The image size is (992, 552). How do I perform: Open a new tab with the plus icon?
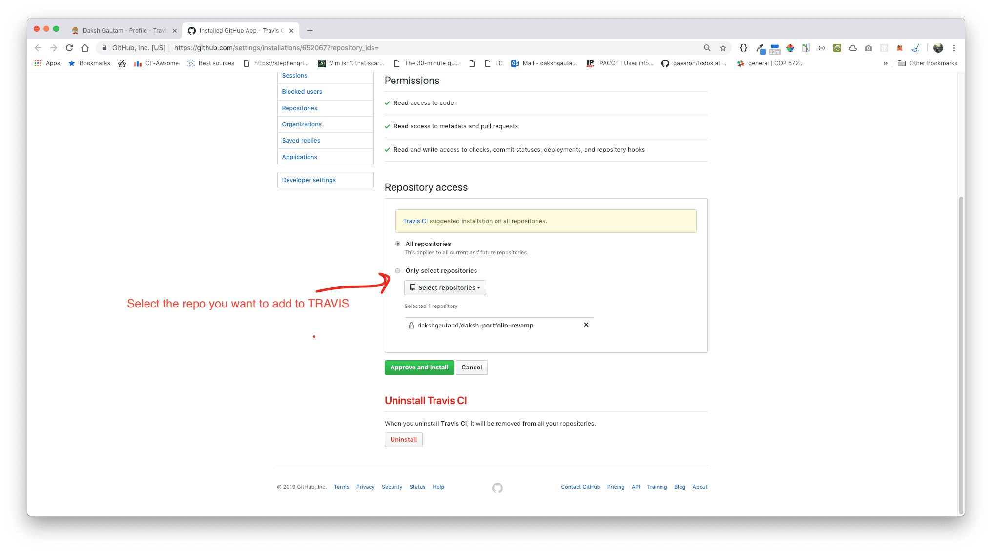pos(310,31)
